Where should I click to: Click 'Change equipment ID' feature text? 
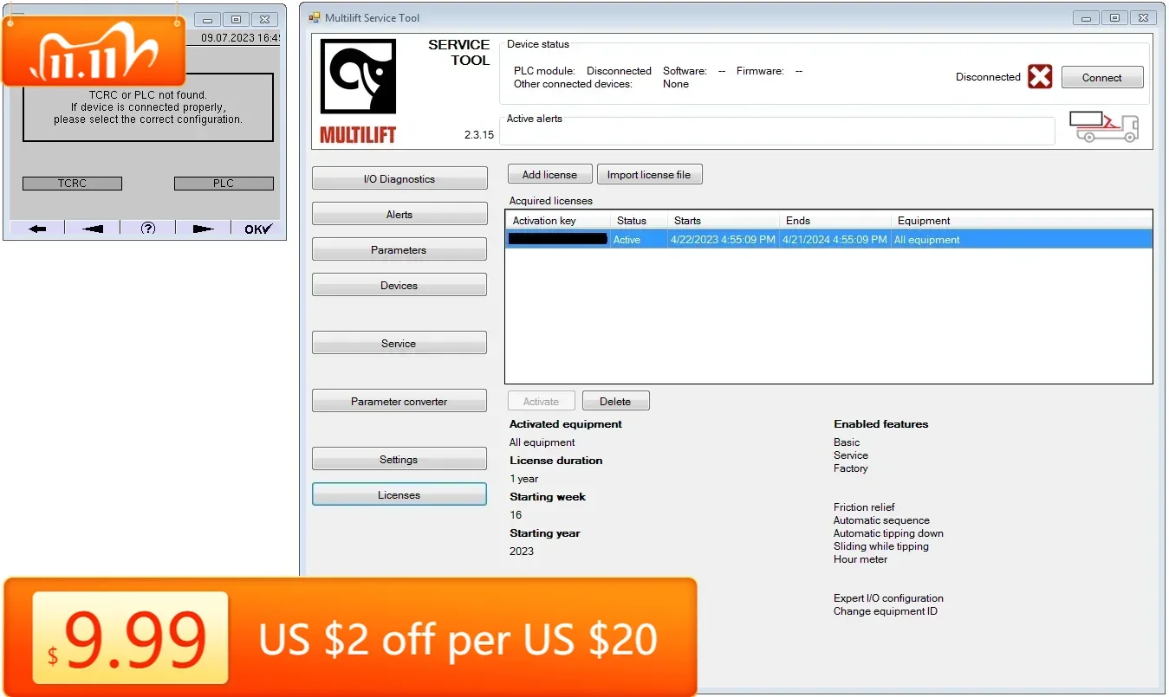point(886,611)
